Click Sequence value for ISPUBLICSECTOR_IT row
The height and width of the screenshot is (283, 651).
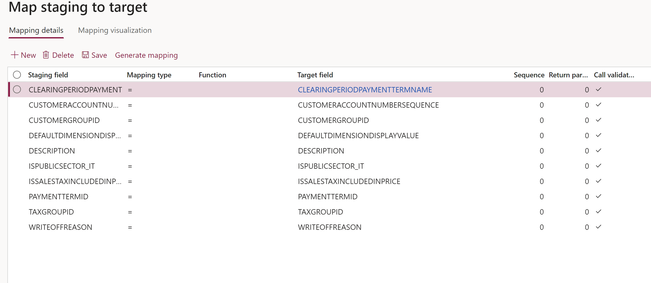(x=542, y=166)
